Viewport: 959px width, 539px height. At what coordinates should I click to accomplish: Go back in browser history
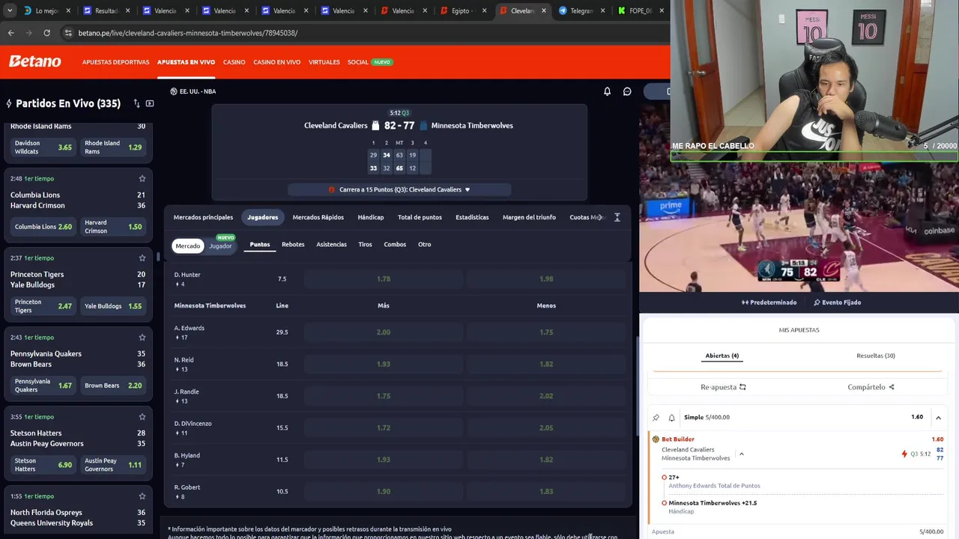11,33
